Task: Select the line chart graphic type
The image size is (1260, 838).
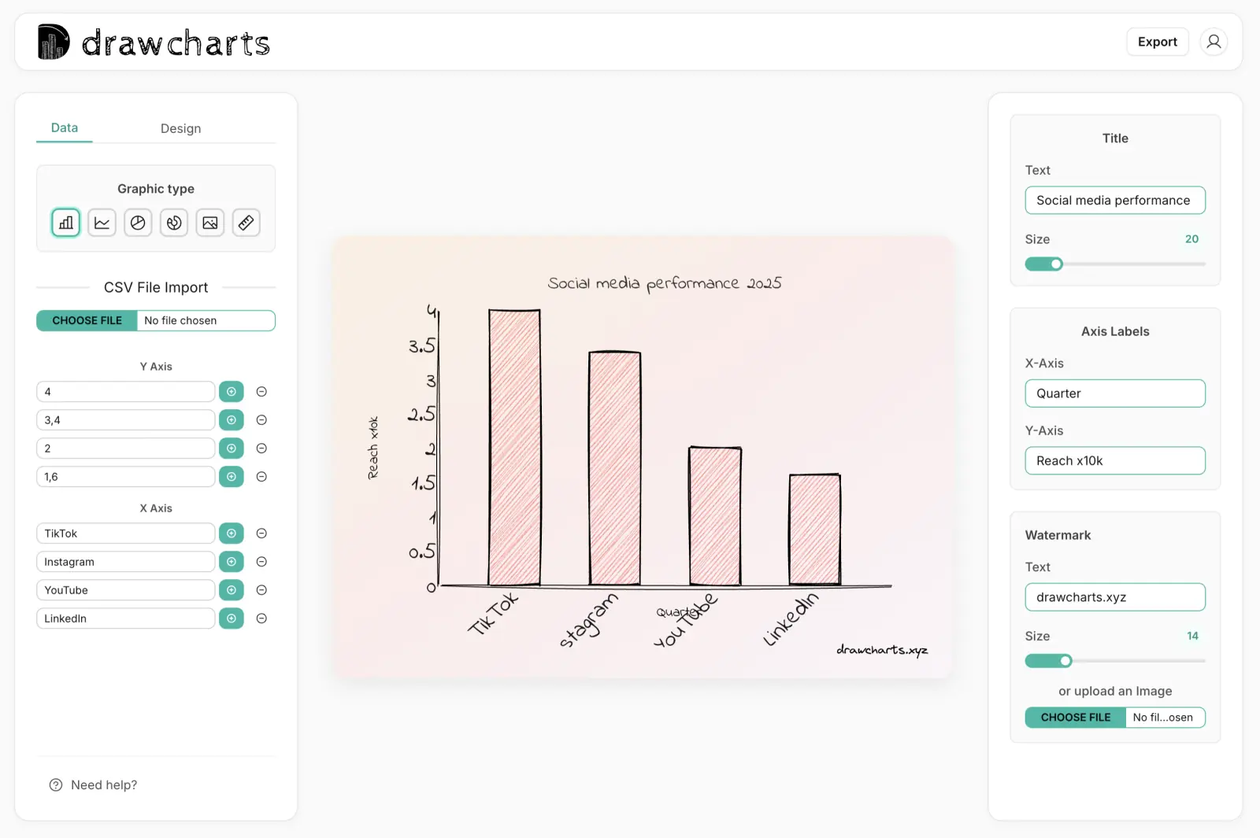Action: click(x=102, y=223)
